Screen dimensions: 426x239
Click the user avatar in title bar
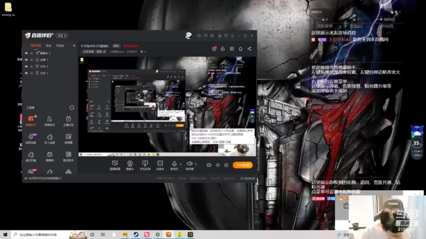pos(189,36)
